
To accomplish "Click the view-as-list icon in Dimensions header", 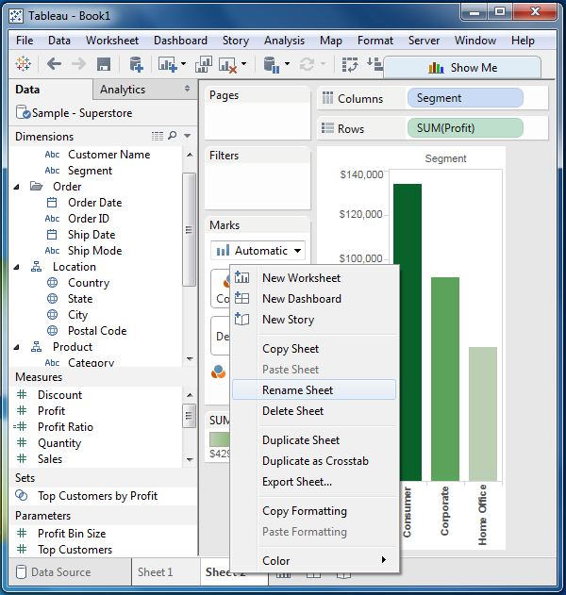I will [x=158, y=136].
